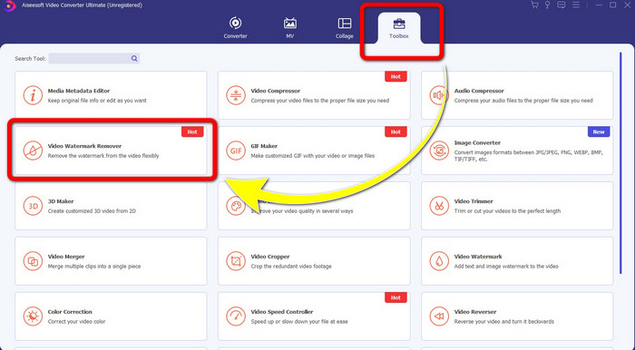Screen dimensions: 635x350
Task: Click the Image Converter icon
Action: tap(439, 151)
